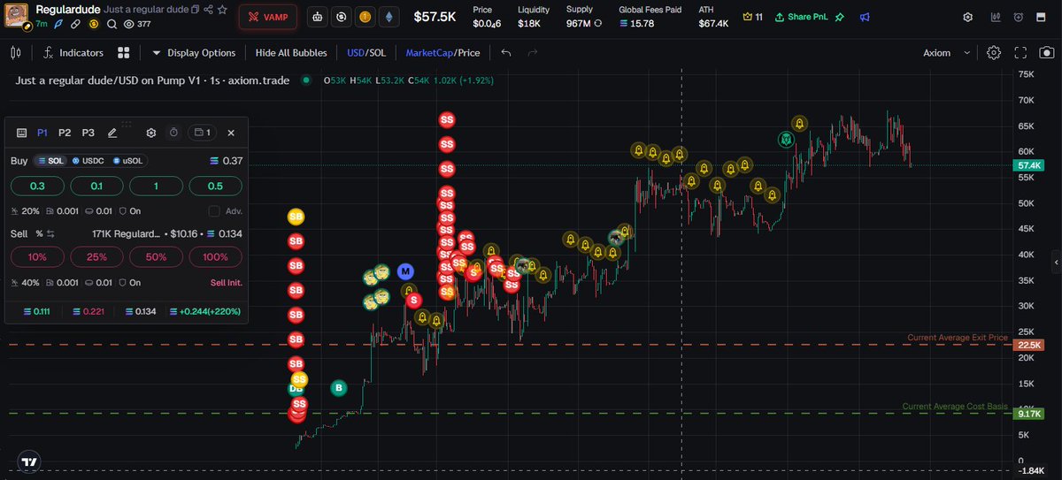The width and height of the screenshot is (1062, 480).
Task: Open the Regulardude token avatar
Action: (17, 16)
